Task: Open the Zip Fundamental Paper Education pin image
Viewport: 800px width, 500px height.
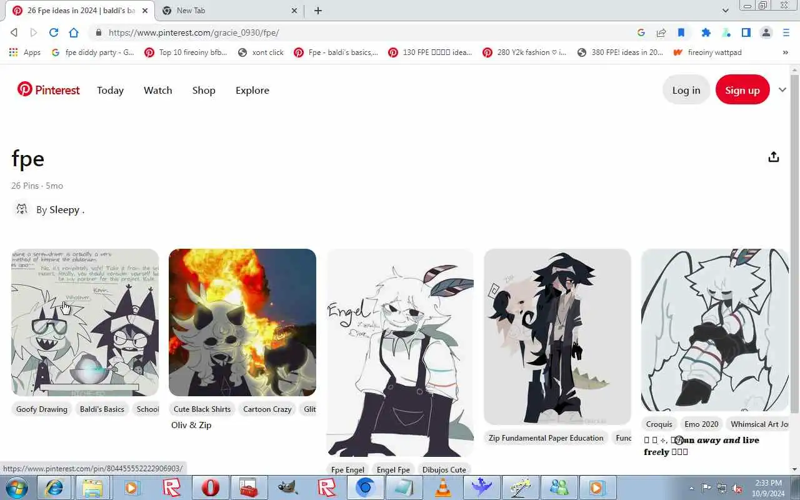Action: [x=557, y=337]
